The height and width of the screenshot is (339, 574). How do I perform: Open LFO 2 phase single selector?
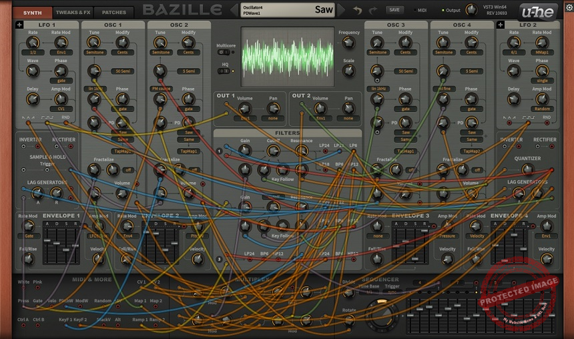click(x=542, y=81)
